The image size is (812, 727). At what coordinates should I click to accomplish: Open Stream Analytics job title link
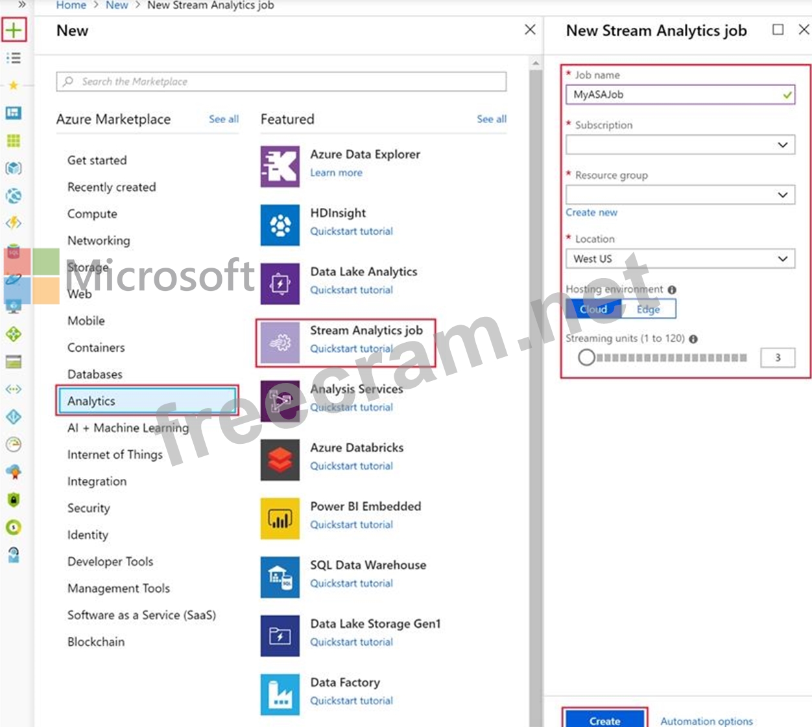366,330
